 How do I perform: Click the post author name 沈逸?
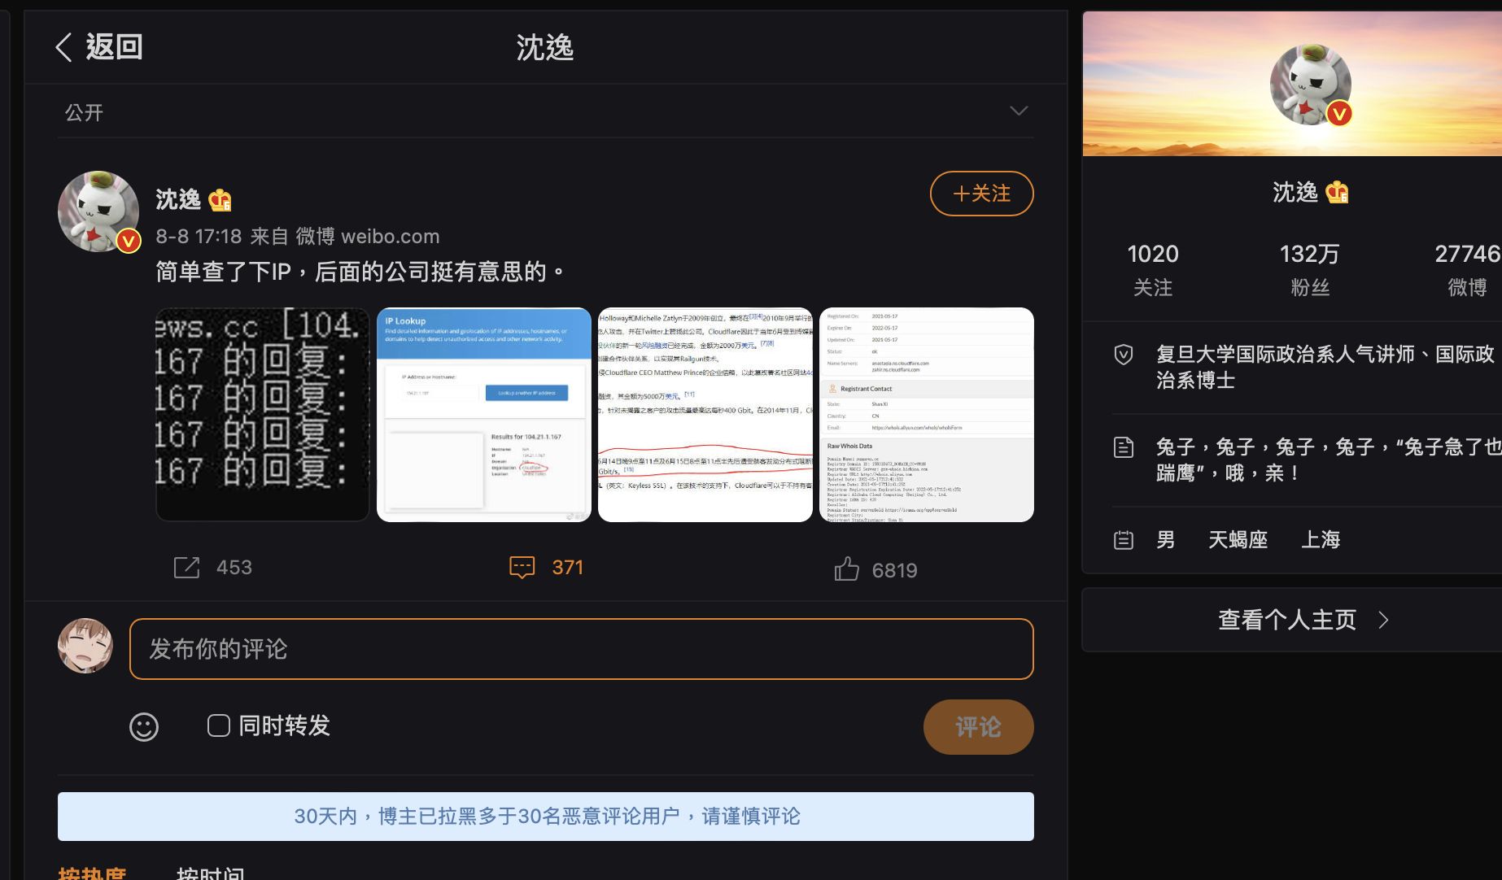(178, 199)
